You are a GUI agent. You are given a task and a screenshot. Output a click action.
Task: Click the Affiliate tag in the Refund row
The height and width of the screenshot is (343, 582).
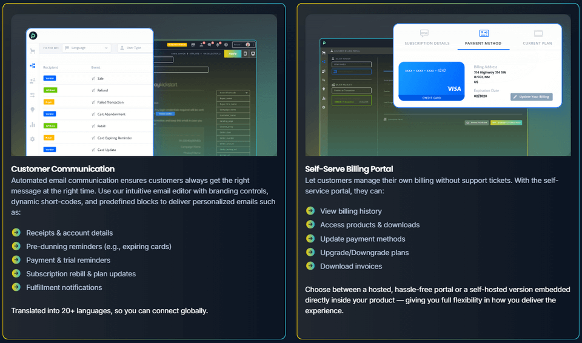tap(50, 90)
